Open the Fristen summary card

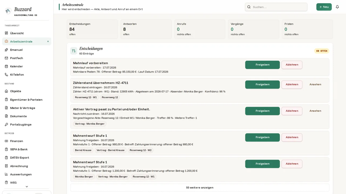pos(307,29)
